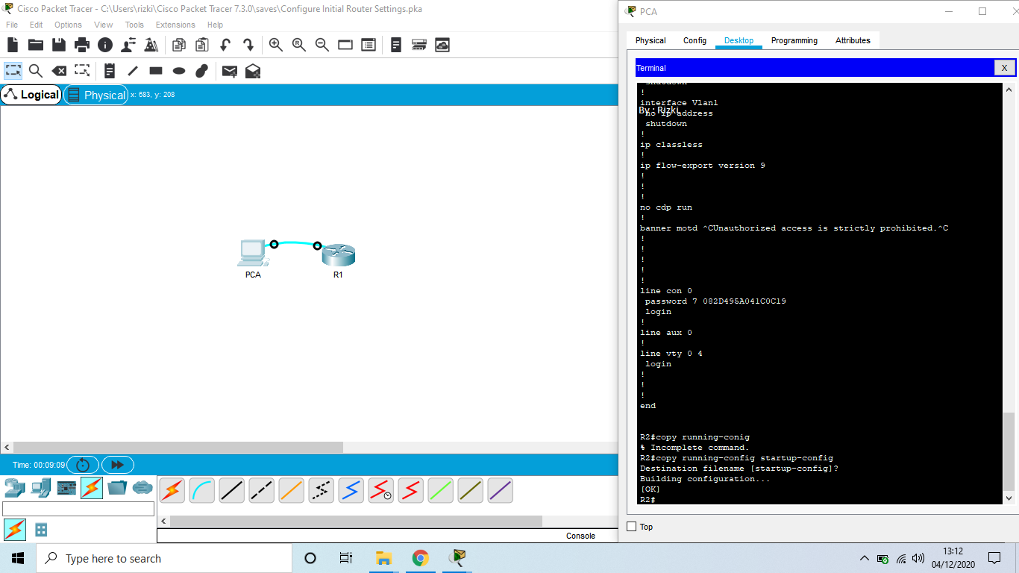Close the Terminal with X button
The image size is (1019, 573).
[1004, 68]
